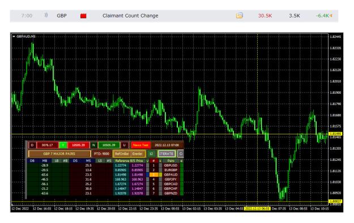Click the 2022.12.13 07:00 date field
Image resolution: width=354 pixels, height=223 pixels.
point(167,145)
